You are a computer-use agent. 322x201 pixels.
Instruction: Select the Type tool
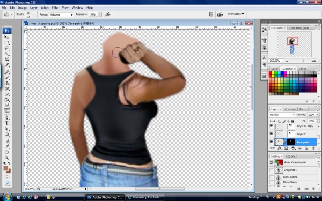click(x=7, y=123)
